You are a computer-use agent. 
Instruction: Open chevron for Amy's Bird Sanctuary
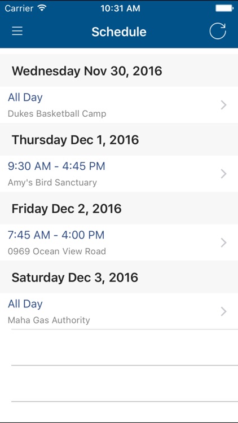[x=223, y=174]
